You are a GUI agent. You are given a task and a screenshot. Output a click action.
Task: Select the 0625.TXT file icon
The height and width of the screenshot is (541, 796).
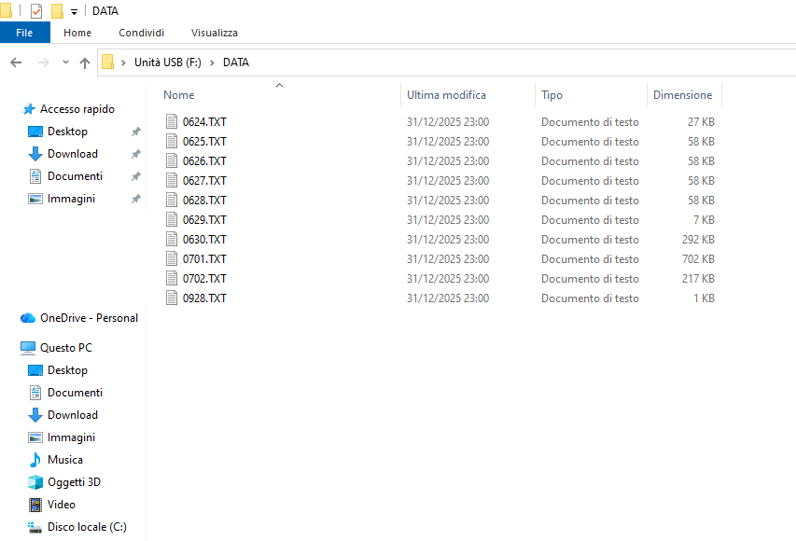click(172, 141)
